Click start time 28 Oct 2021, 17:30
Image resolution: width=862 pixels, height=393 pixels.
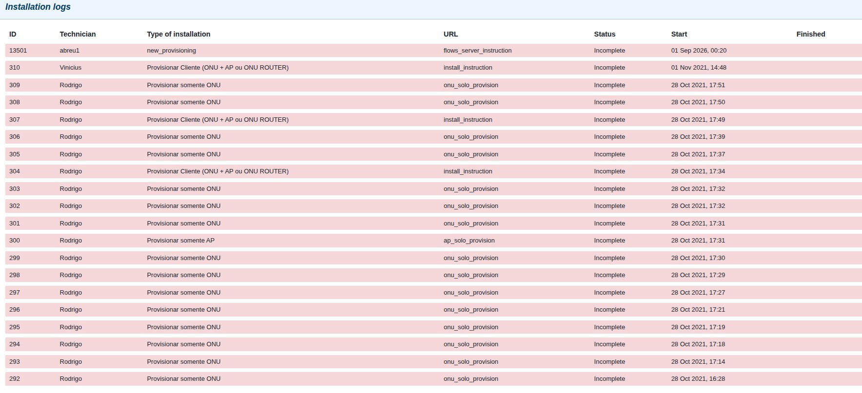[x=698, y=258]
